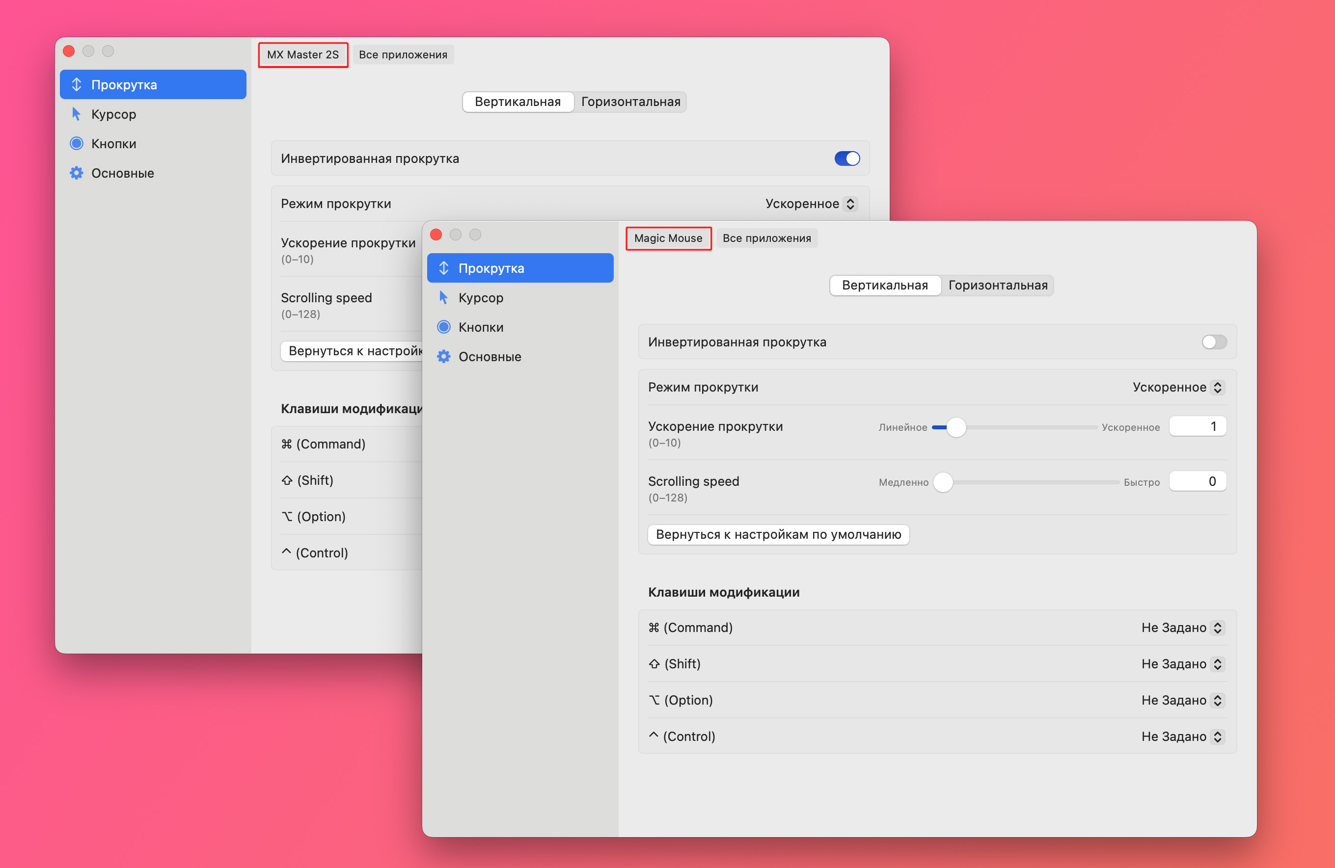This screenshot has height=868, width=1335.
Task: Click Прокрутка scroll icon in front window sidebar
Action: pos(444,268)
